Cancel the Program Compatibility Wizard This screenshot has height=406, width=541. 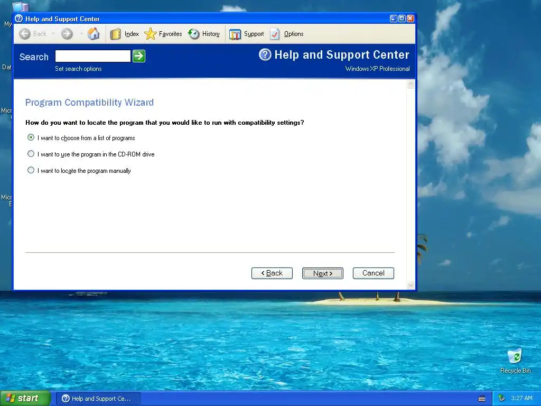tap(374, 273)
